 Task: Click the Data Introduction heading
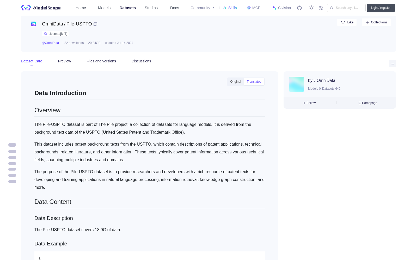click(60, 93)
